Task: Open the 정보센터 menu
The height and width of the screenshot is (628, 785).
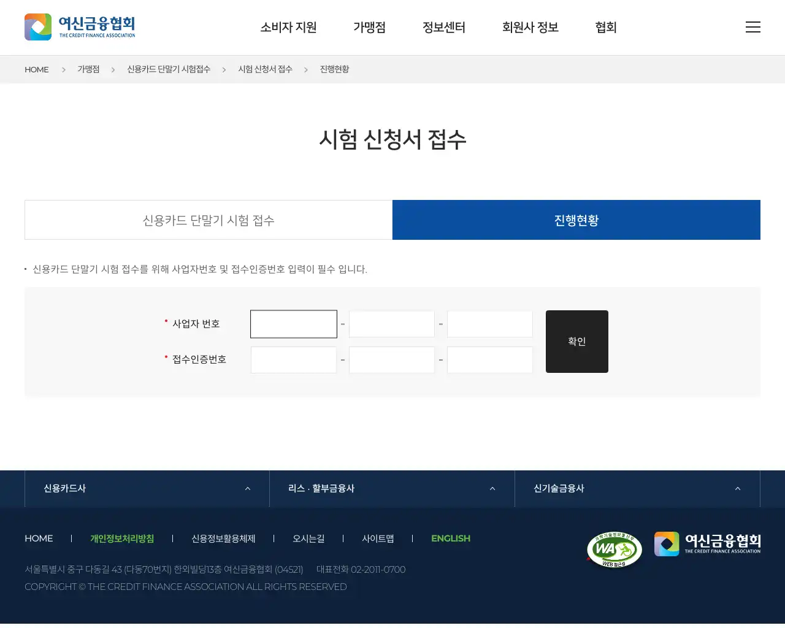Action: (x=444, y=28)
